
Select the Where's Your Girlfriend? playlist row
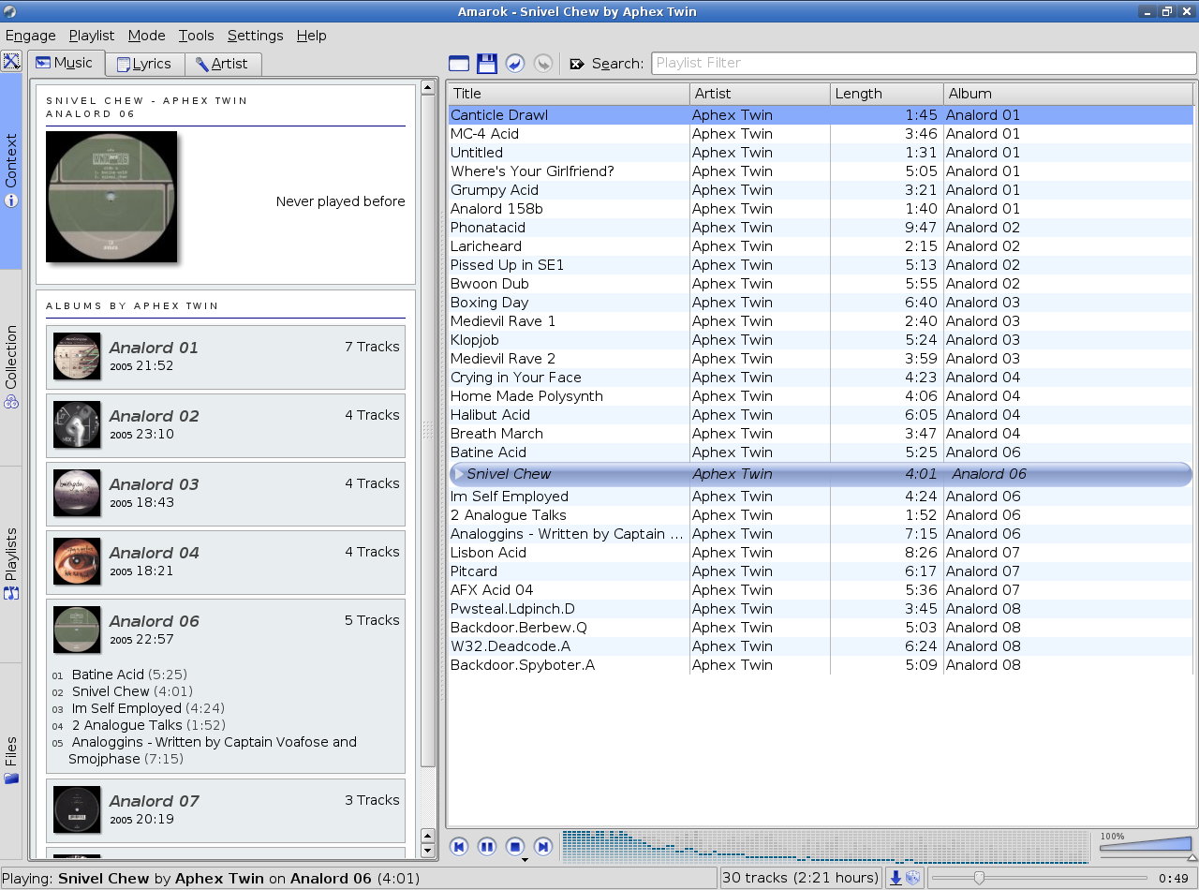click(x=821, y=171)
